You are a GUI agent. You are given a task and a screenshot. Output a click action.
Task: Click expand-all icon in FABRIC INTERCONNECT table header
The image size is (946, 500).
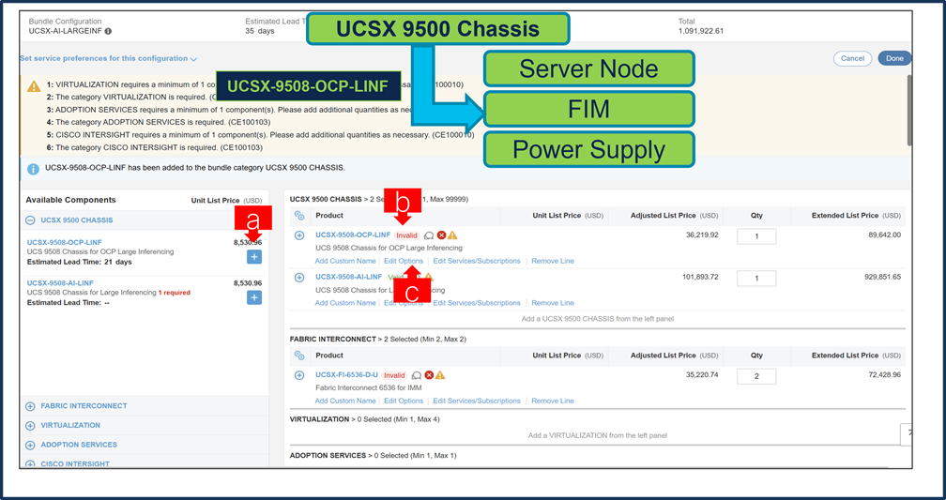tap(299, 356)
